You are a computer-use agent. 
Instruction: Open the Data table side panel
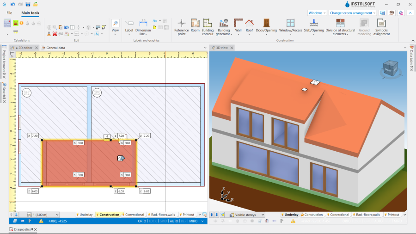tap(411, 58)
